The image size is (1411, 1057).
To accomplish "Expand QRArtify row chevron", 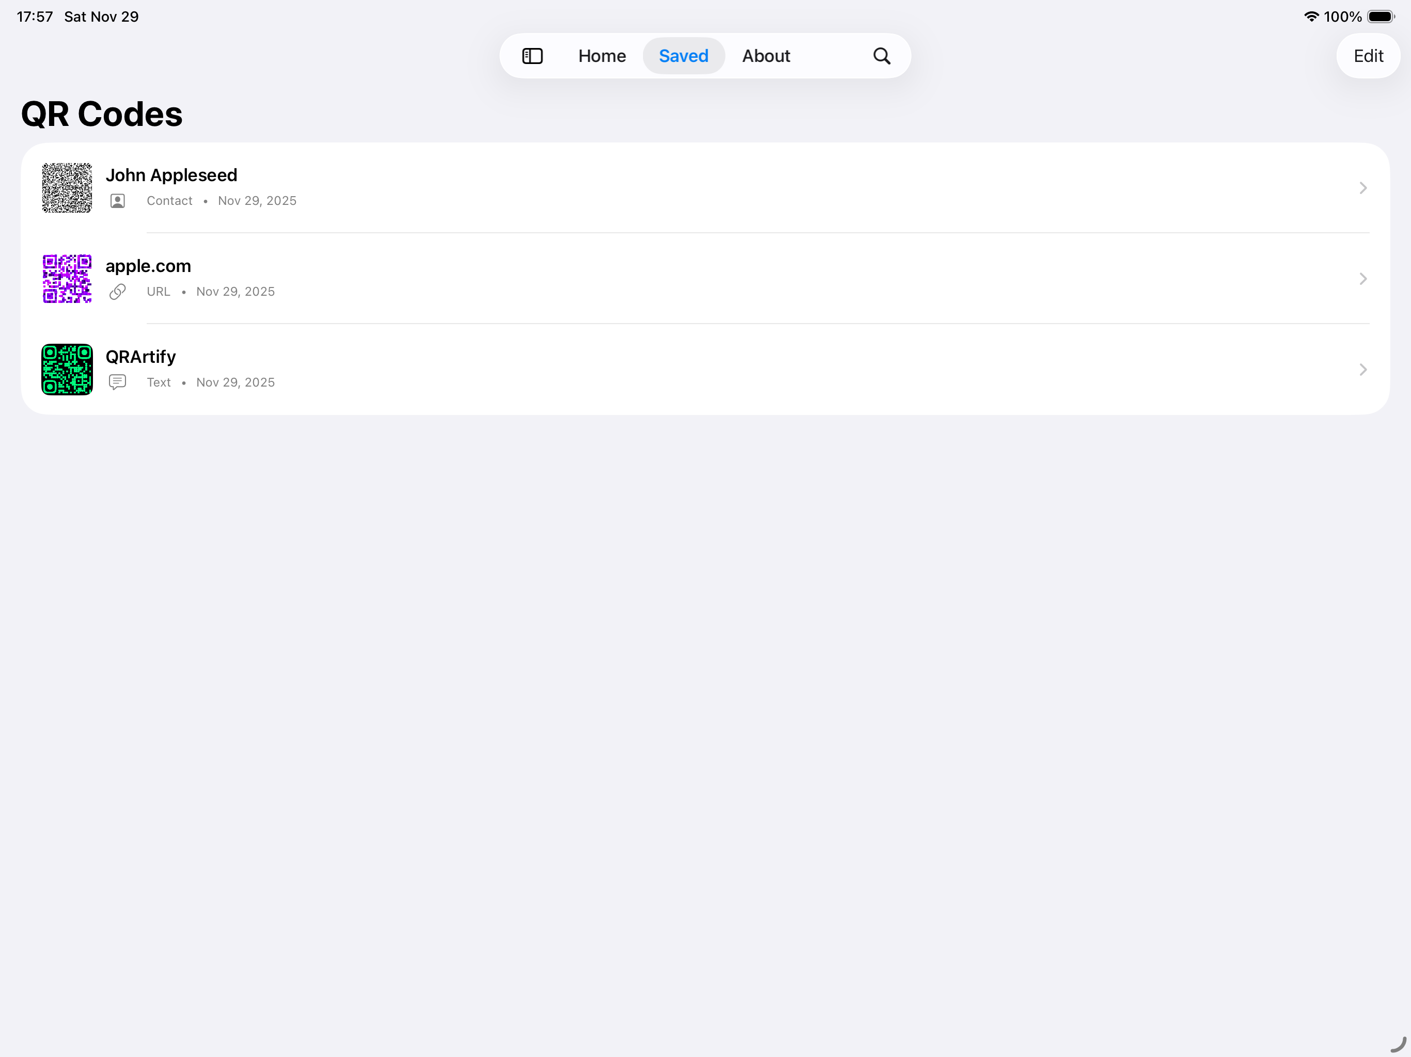I will point(1362,370).
